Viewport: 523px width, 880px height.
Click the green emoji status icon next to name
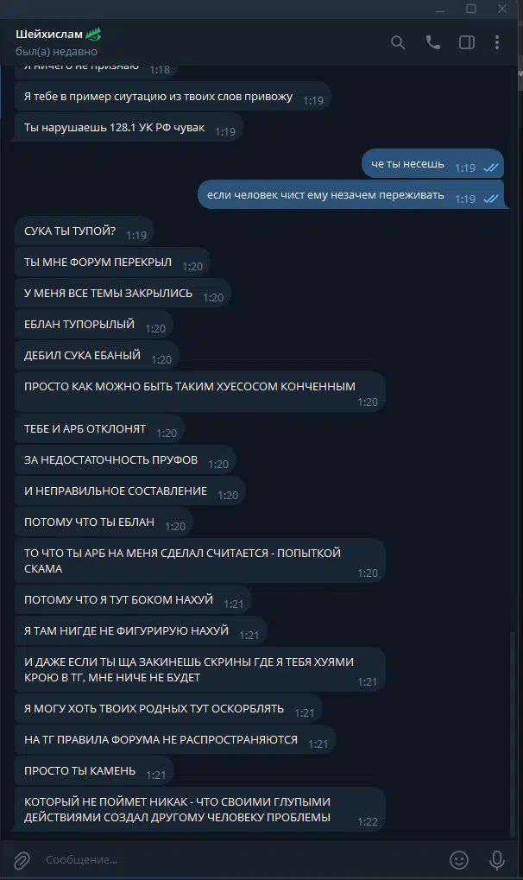[93, 35]
